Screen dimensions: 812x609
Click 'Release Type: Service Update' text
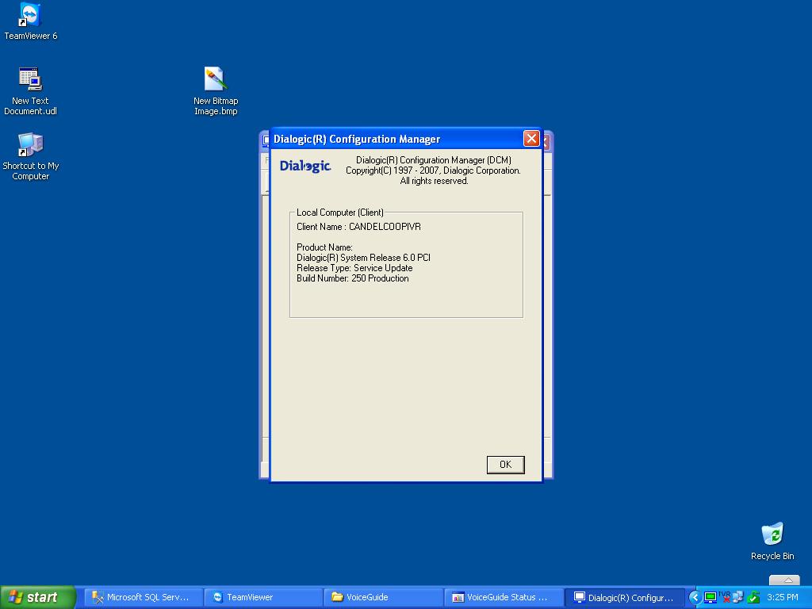354,268
